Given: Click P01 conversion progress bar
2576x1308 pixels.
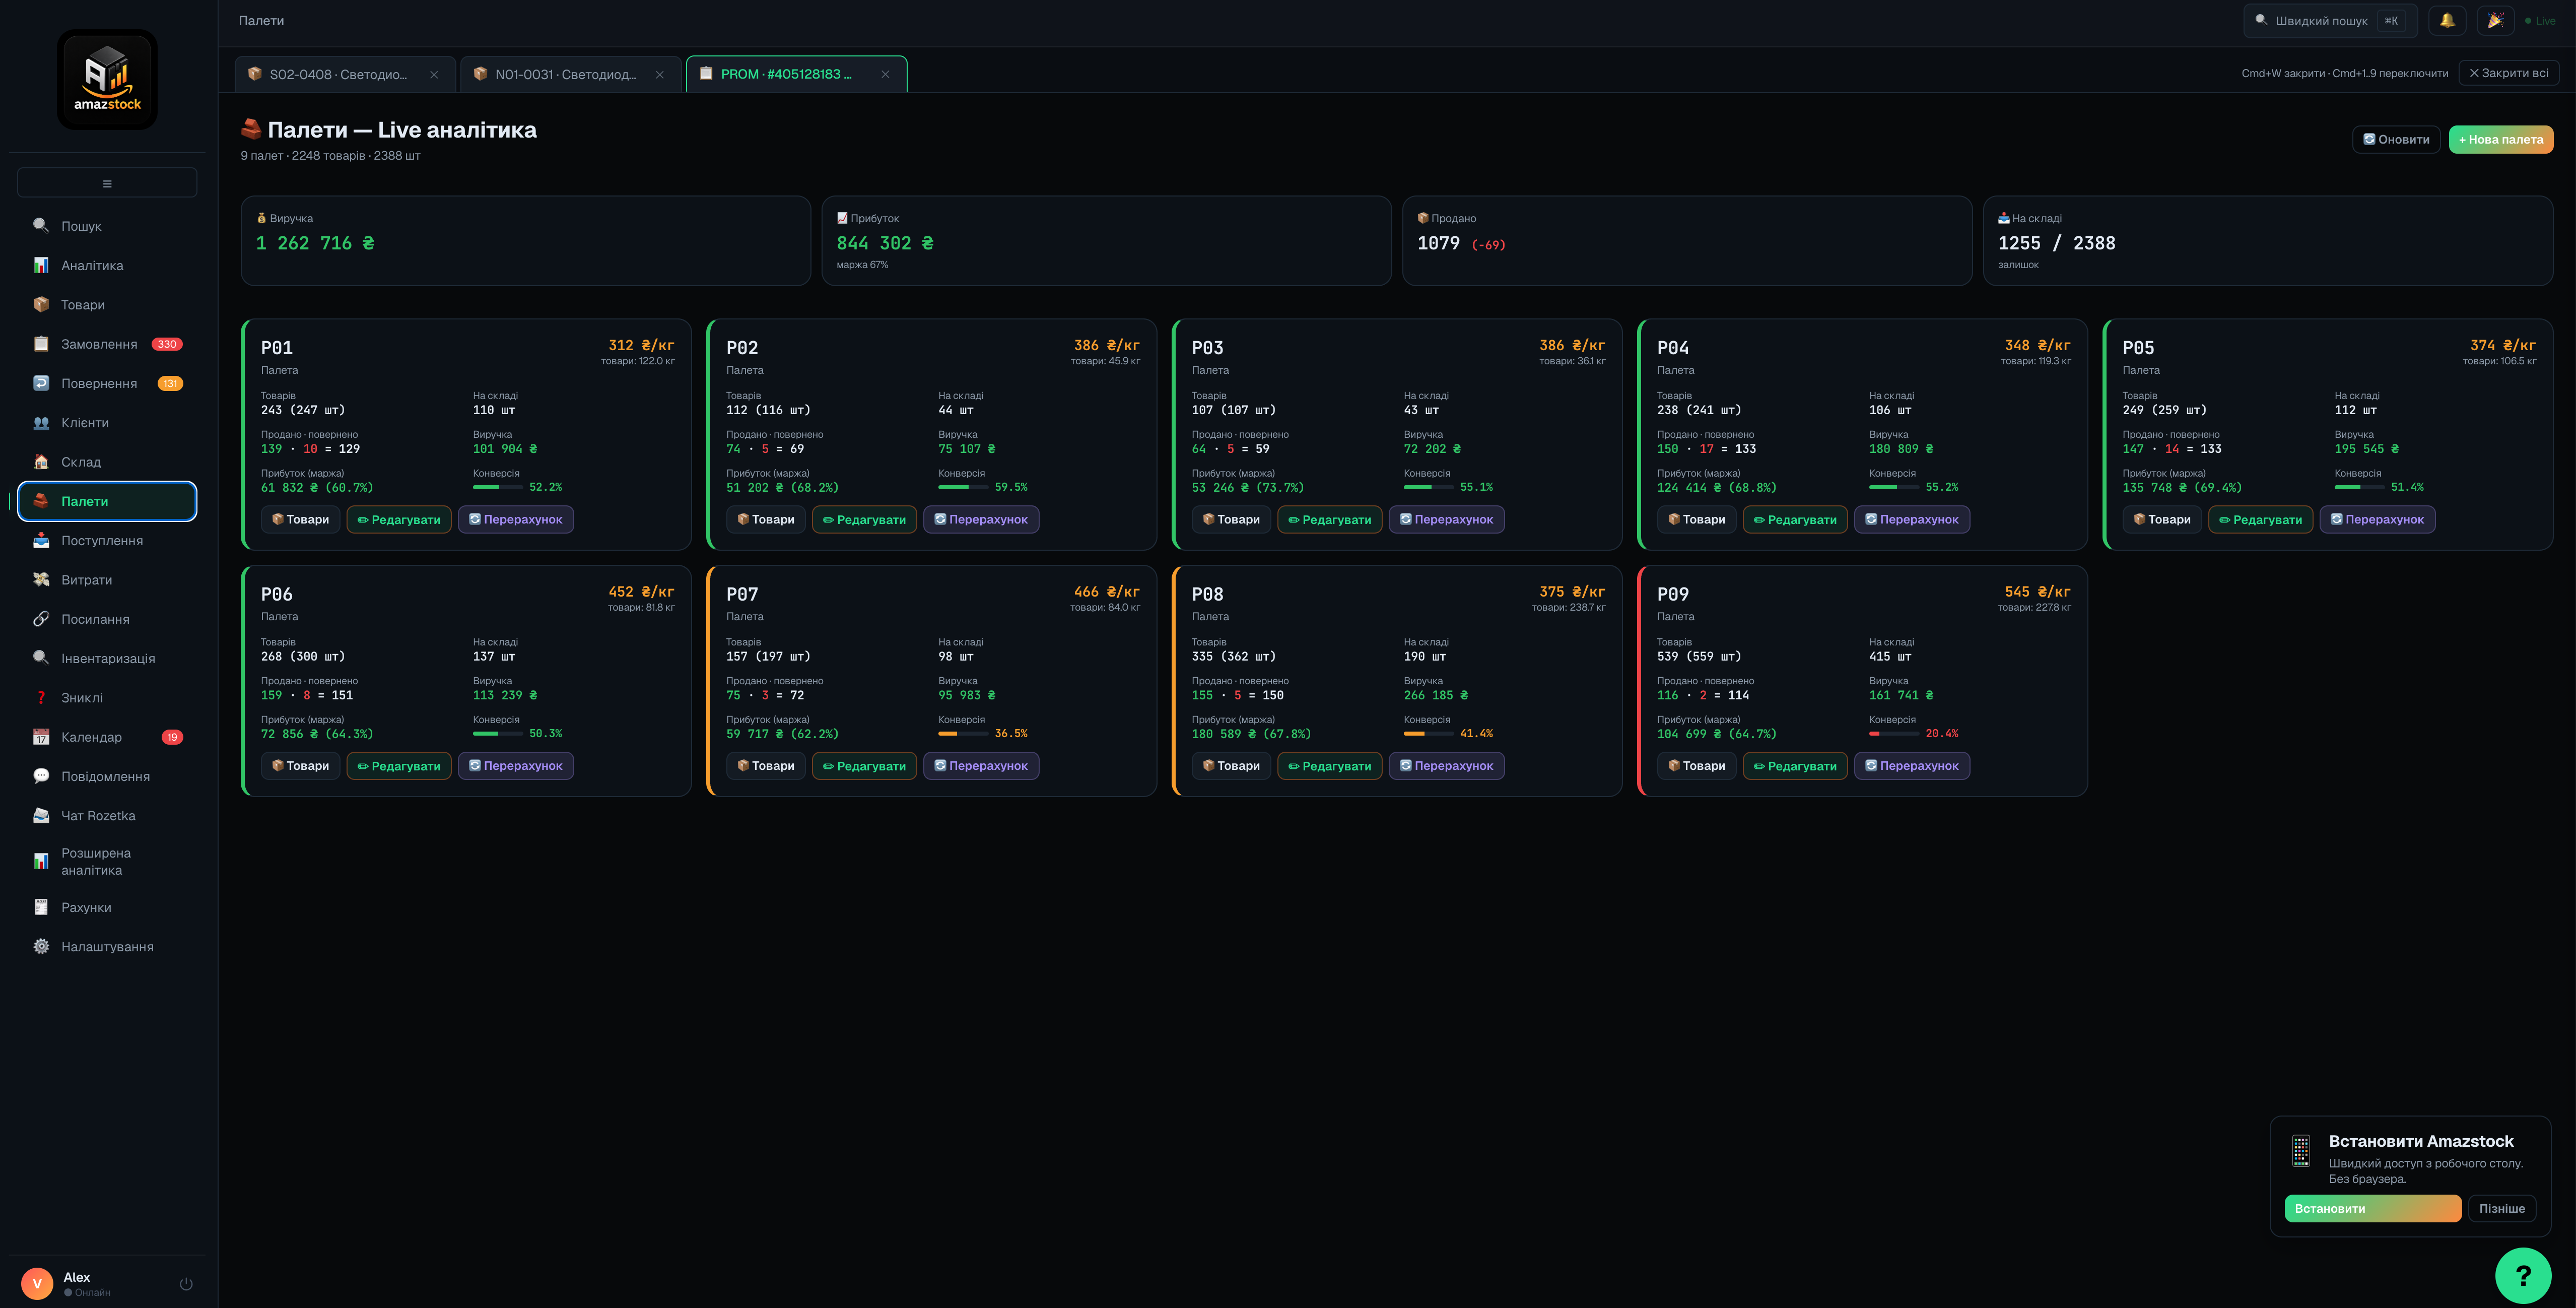Looking at the screenshot, I should tap(498, 487).
